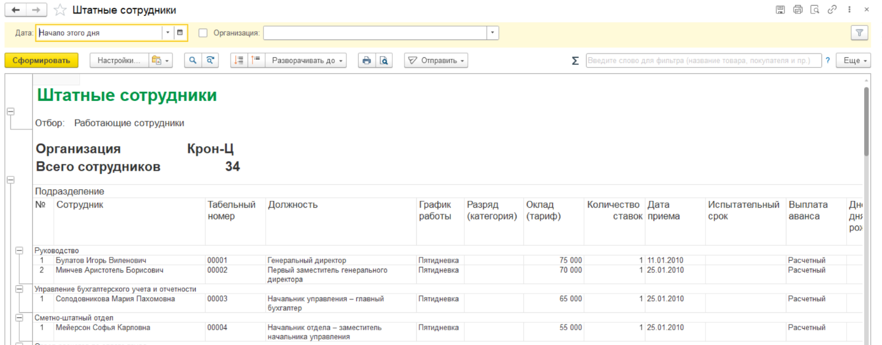Enable the Организация checkbox

[x=203, y=33]
